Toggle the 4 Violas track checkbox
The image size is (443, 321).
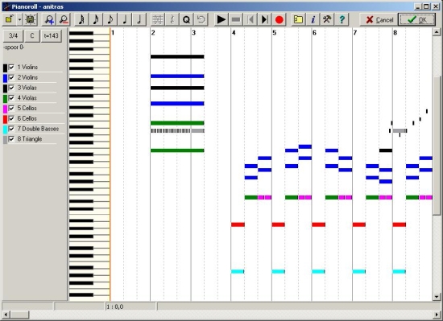click(x=11, y=98)
